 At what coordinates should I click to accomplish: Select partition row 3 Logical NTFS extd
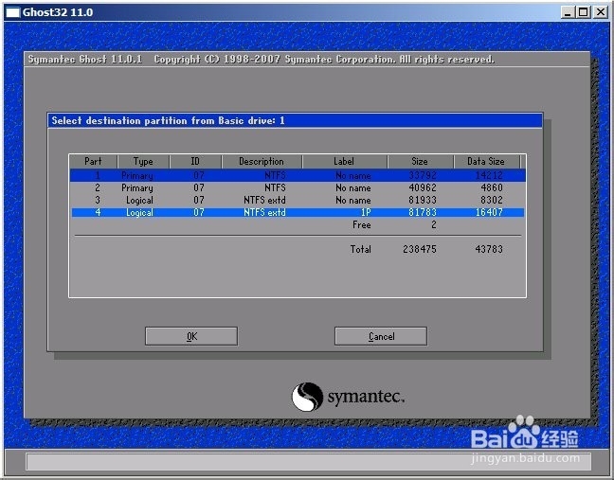point(298,200)
